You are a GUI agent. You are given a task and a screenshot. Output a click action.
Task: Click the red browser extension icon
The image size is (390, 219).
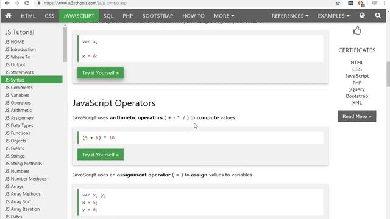coord(361,4)
